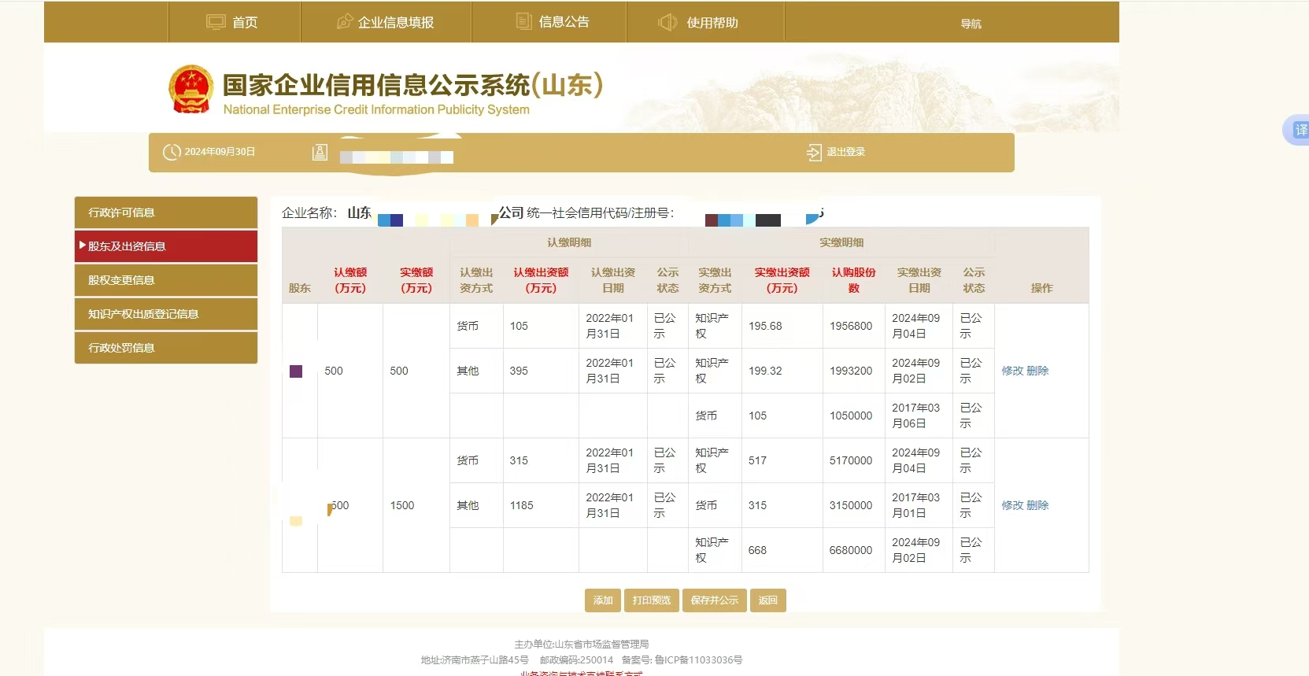Viewport: 1309px width, 676px height.
Task: Click the 国家企业信用信息公示系统 title
Action: coord(412,85)
